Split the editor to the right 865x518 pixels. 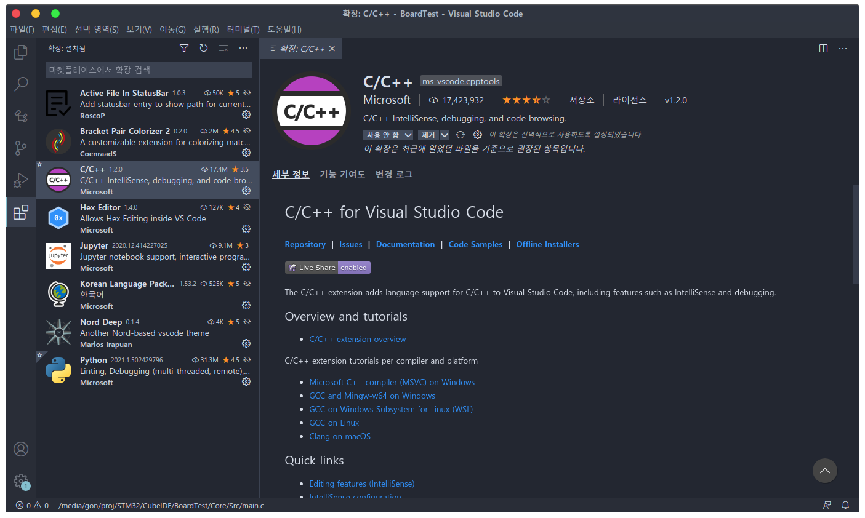(823, 48)
